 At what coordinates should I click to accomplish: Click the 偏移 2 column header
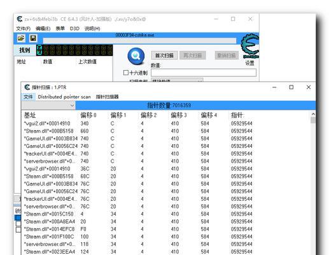click(x=149, y=115)
